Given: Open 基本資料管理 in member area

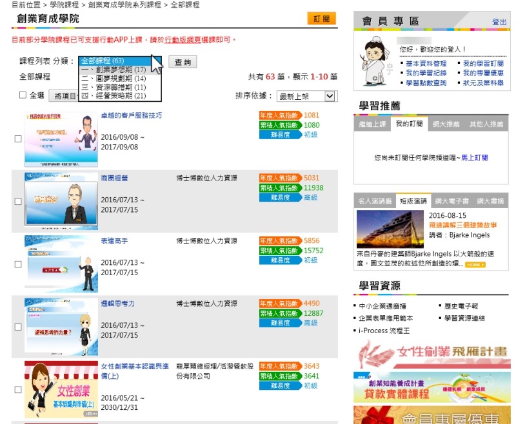Looking at the screenshot, I should pos(426,63).
